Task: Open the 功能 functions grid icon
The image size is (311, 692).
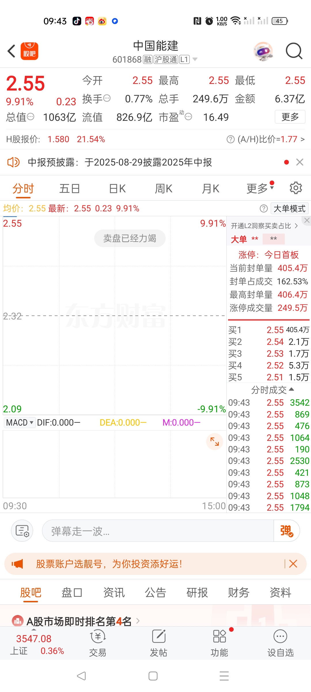Action: [x=219, y=644]
